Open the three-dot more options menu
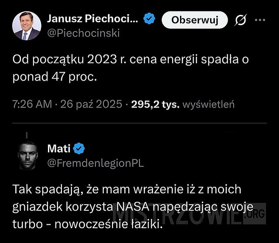Viewport: 279px width, 243px height. point(260,20)
